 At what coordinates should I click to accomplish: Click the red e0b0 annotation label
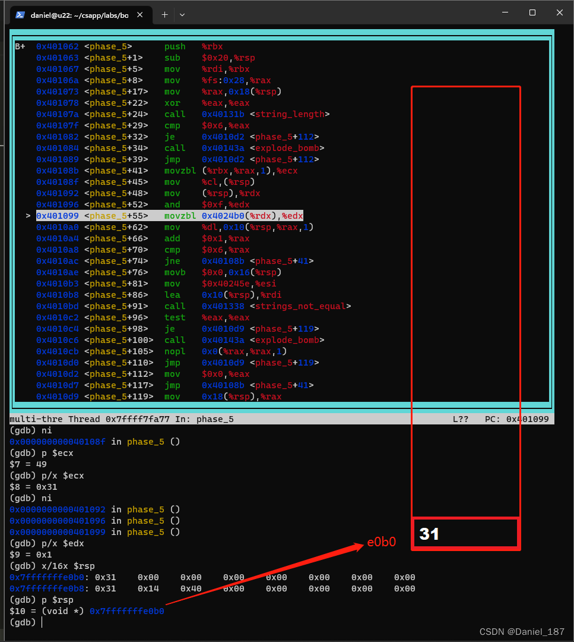point(381,542)
